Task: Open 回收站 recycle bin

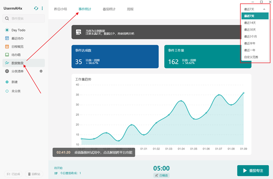Action: [x=34, y=174]
